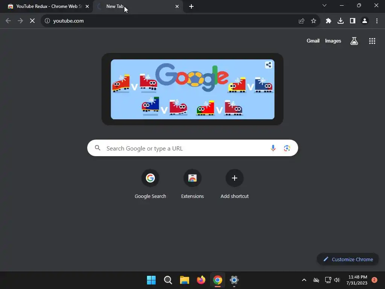This screenshot has width=385, height=289.
Task: Open Search Labs flask icon
Action: (x=354, y=41)
